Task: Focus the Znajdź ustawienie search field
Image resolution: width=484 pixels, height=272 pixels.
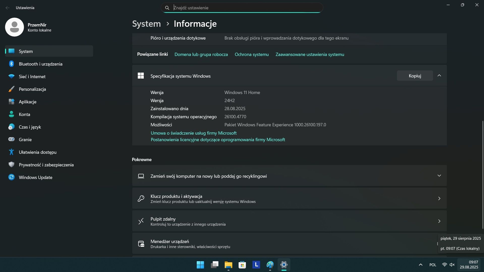Action: (242, 8)
